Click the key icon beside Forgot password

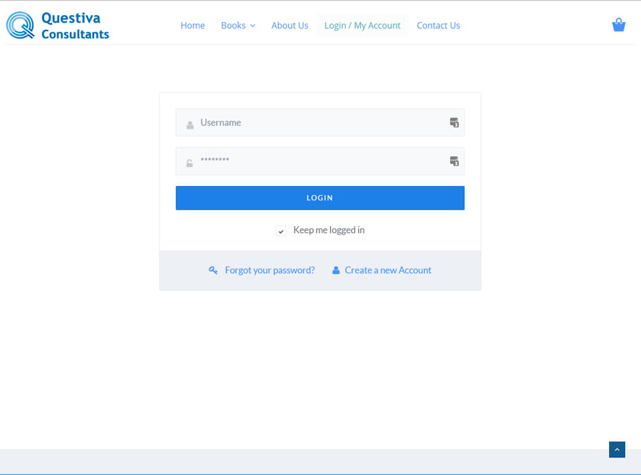coord(213,270)
